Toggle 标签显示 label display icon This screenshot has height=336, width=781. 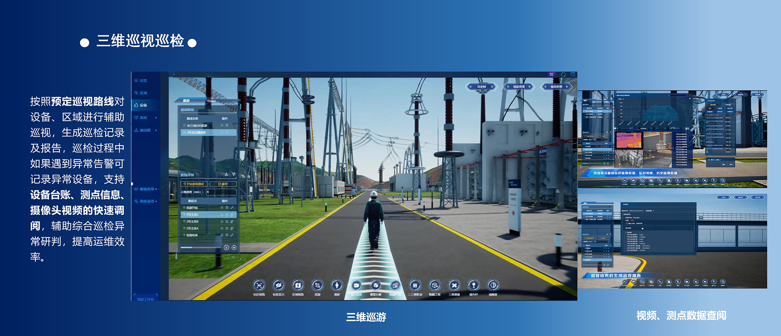(279, 285)
